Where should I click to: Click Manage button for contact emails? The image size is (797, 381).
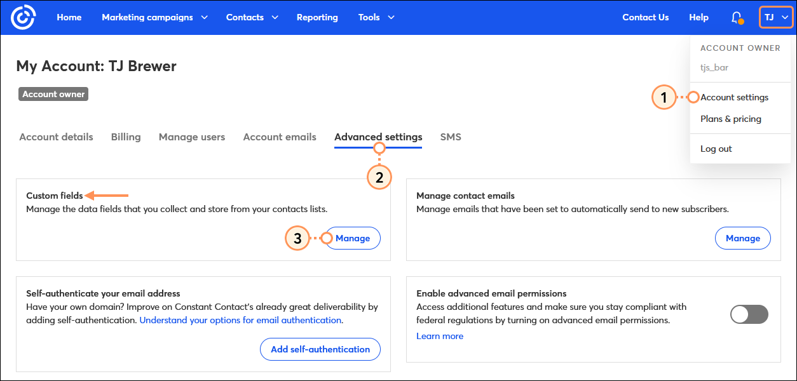[743, 238]
